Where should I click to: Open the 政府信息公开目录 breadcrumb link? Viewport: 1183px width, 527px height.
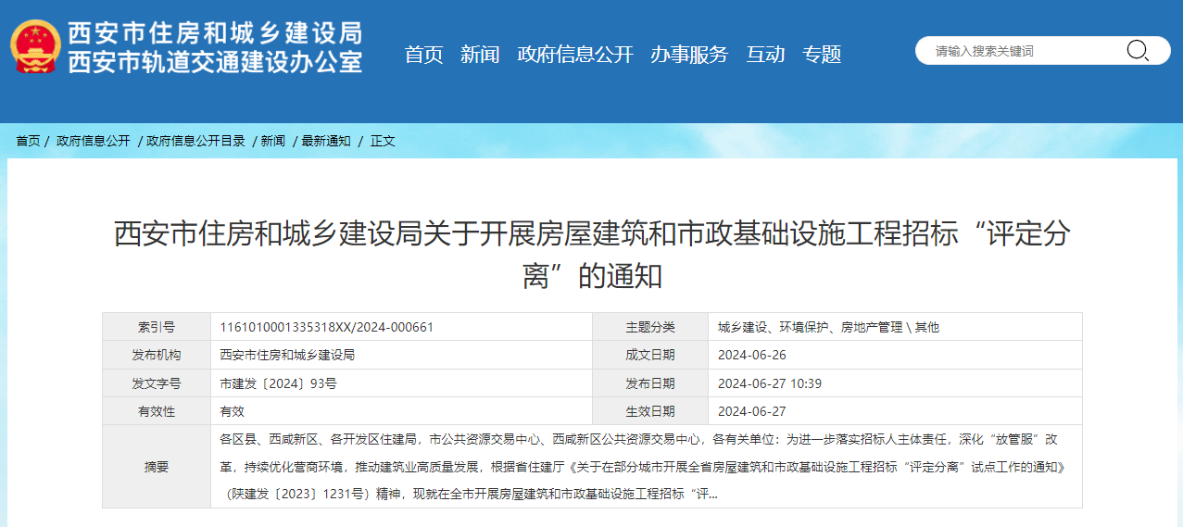coord(195,141)
